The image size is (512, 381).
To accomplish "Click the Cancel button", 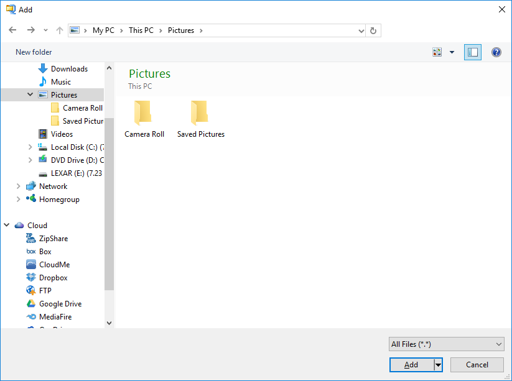I will pyautogui.click(x=477, y=365).
